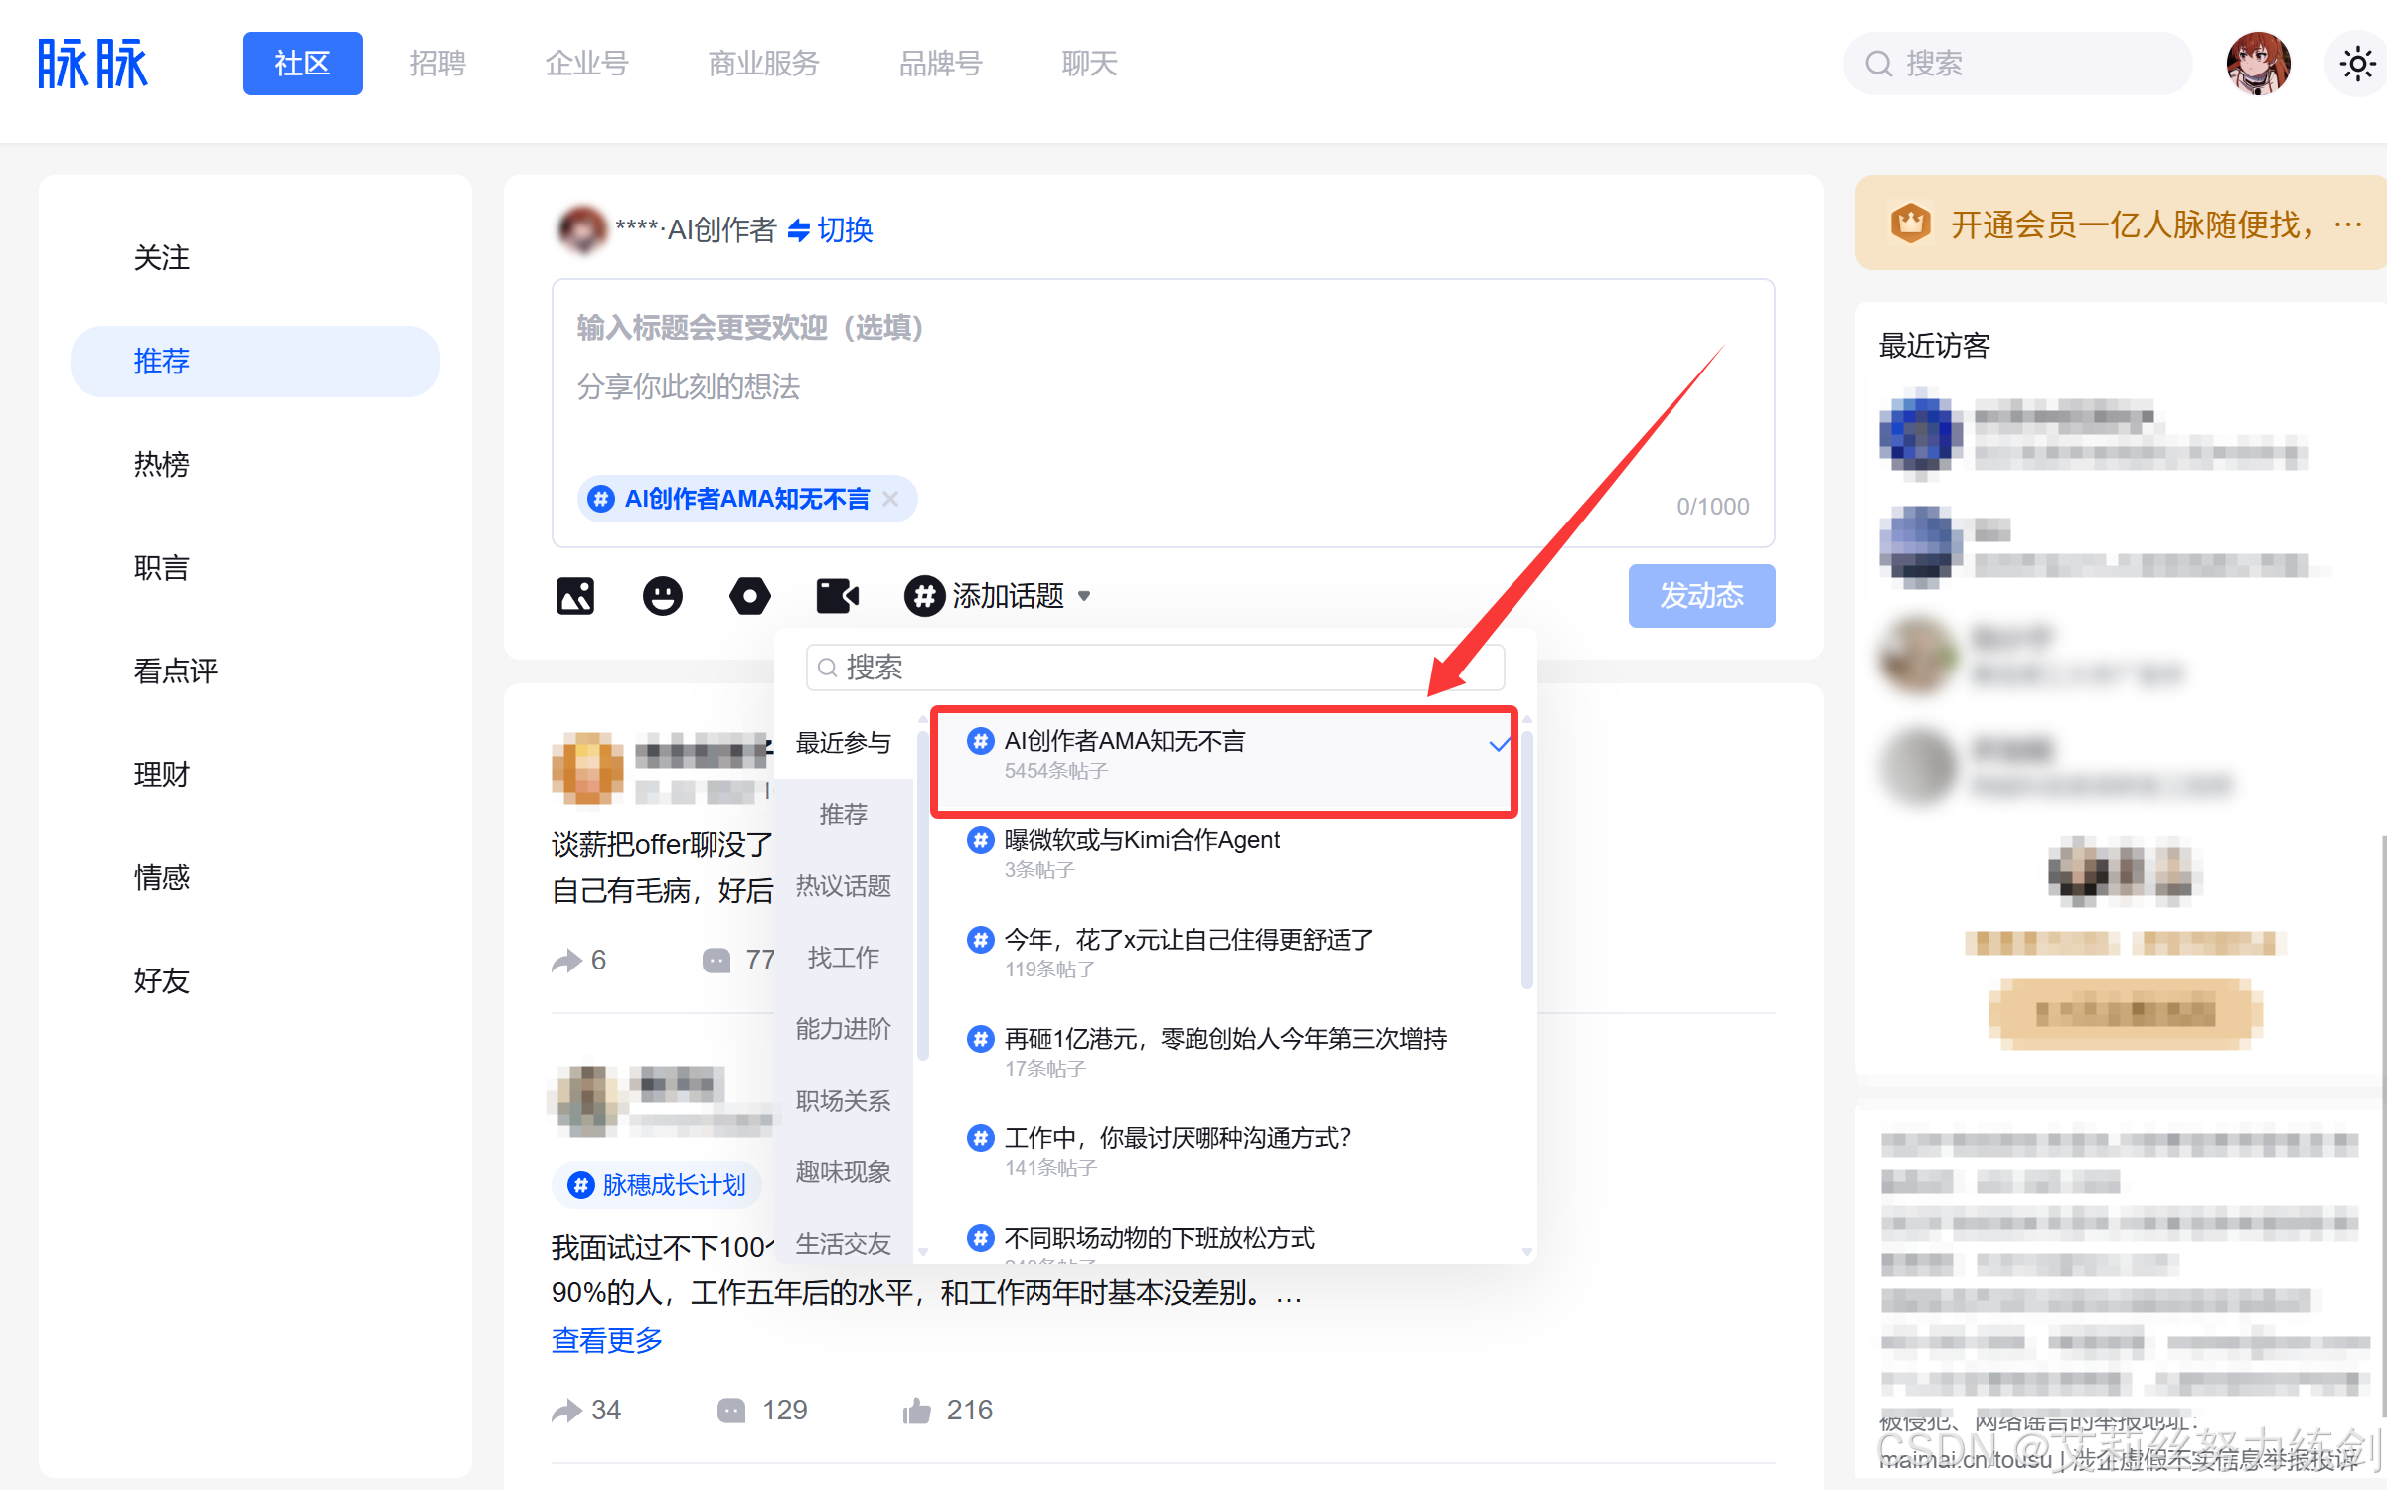
Task: Open the 查看更多 link on the post
Action: click(x=606, y=1340)
